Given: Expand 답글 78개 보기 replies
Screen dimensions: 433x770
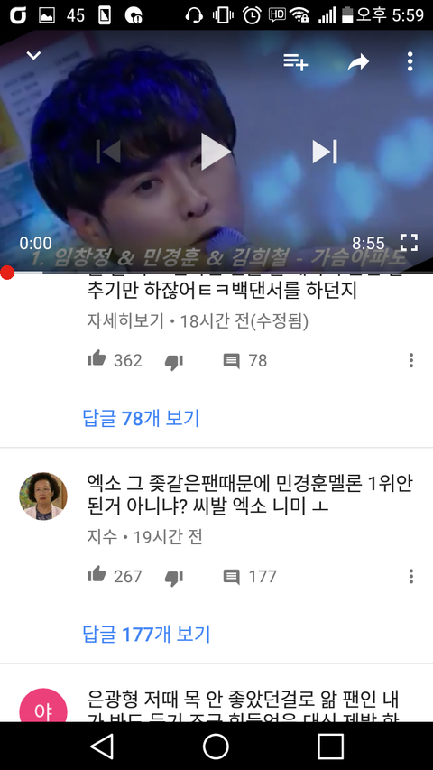Looking at the screenshot, I should pos(142,418).
